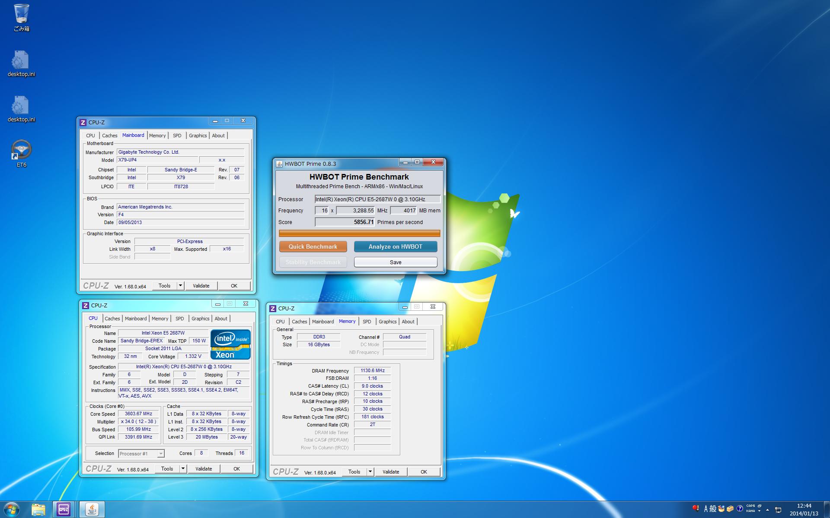Open SPD tab in the CPU window
This screenshot has width=830, height=518.
click(180, 319)
